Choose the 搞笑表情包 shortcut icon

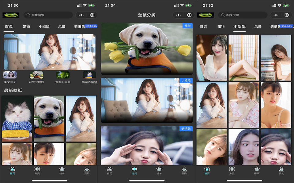89,75
